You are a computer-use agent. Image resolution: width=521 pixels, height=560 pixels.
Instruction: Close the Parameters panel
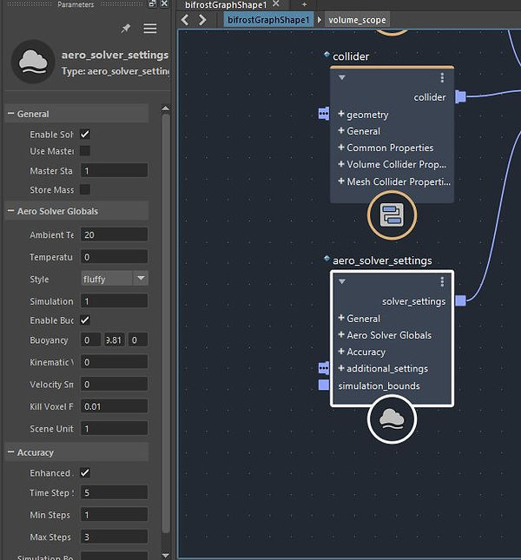(x=164, y=3)
